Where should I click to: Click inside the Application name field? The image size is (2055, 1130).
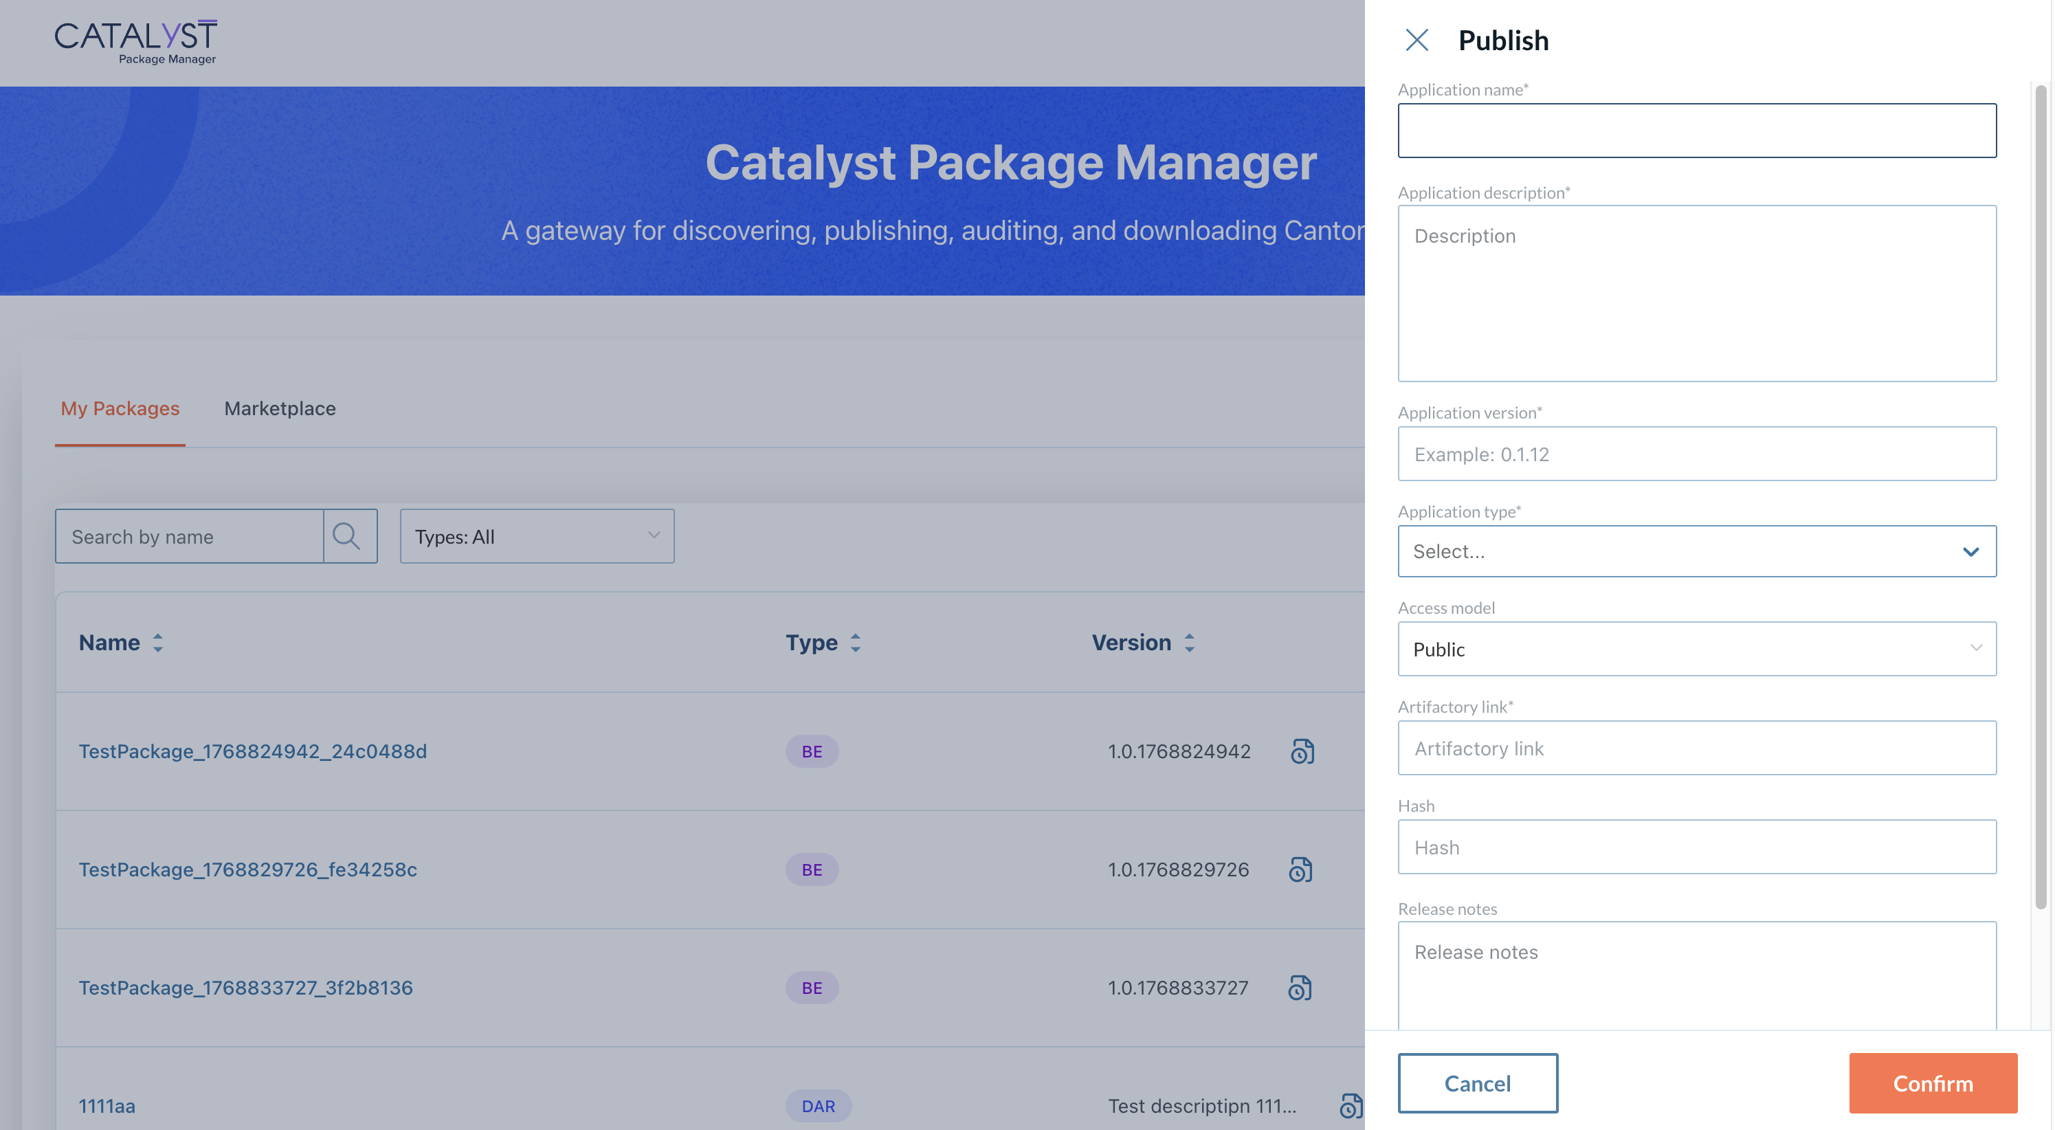pyautogui.click(x=1696, y=130)
